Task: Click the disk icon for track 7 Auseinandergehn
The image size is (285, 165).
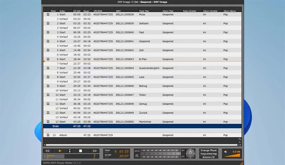Action: [48, 68]
